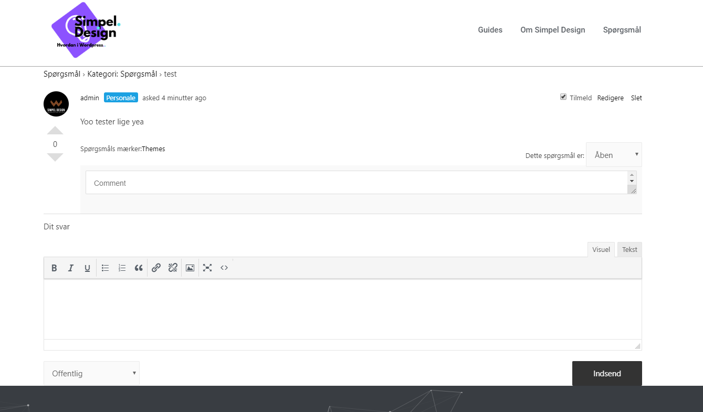Click the Personale staff badge

tap(121, 98)
